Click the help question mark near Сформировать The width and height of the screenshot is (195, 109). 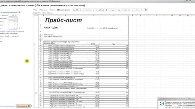(x=31, y=106)
